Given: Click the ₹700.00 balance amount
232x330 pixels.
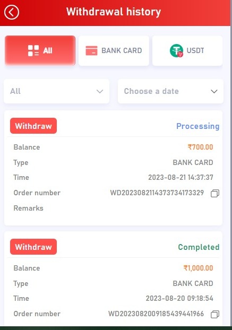Looking at the screenshot, I should pos(201,147).
